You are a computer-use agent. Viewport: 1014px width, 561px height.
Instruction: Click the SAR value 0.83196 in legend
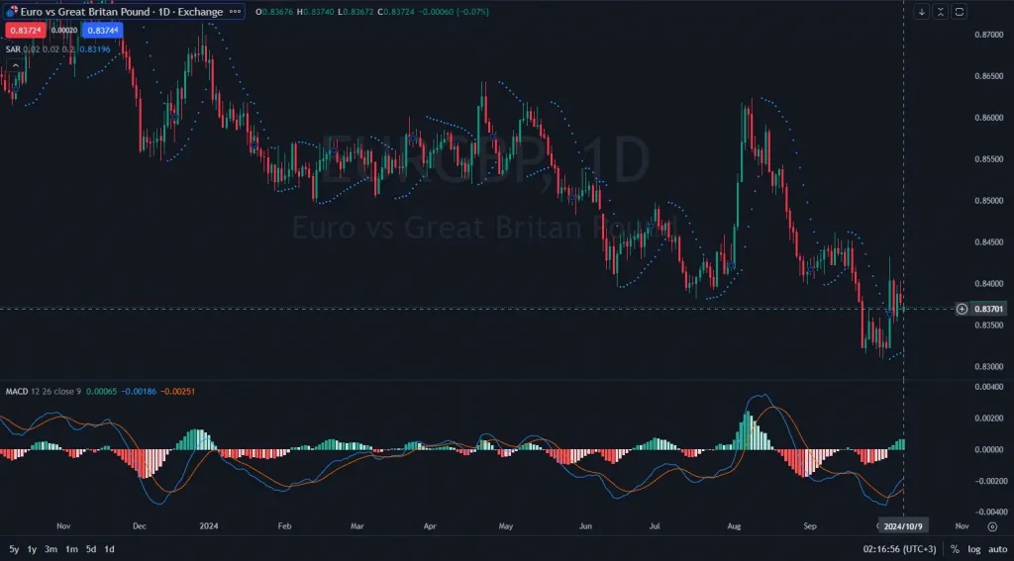[94, 49]
